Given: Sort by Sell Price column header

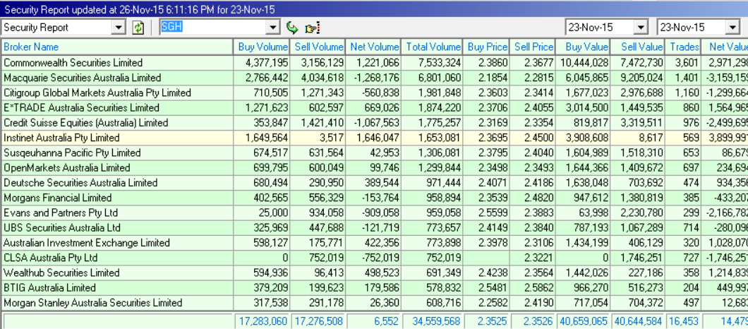Looking at the screenshot, I should (x=532, y=47).
